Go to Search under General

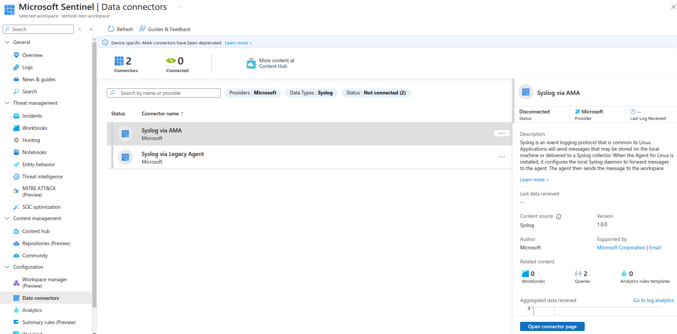[x=30, y=91]
